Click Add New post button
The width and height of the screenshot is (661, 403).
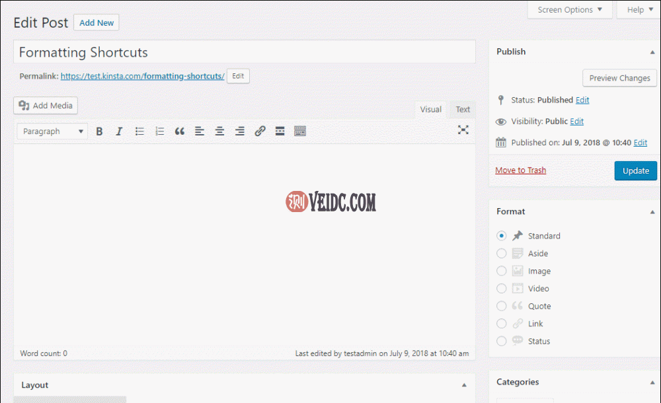coord(97,22)
